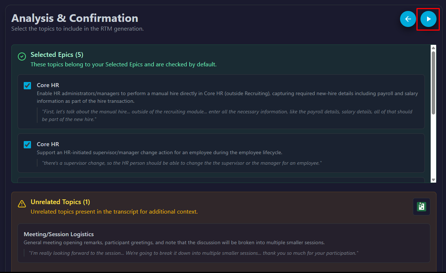Uncheck the Core HR manual hire checkbox
Viewport: 446px width, 273px height.
coord(27,86)
